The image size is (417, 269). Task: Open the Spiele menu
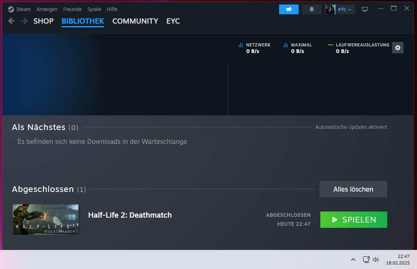point(94,9)
